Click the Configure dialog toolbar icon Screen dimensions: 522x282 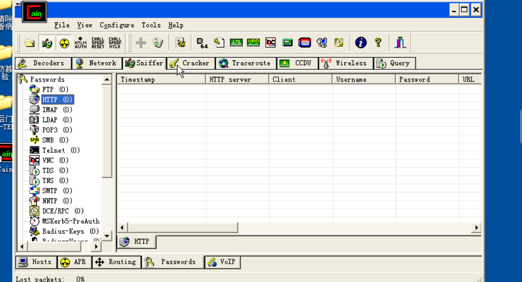coord(181,43)
